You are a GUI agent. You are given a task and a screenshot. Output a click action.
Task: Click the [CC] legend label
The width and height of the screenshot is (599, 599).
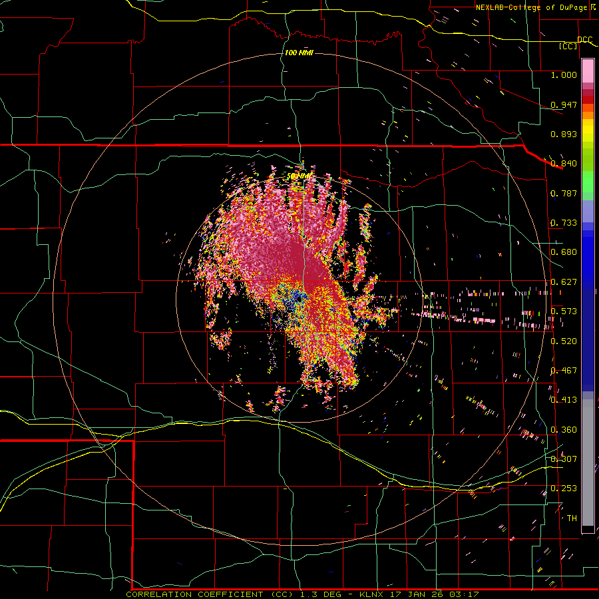click(x=568, y=46)
